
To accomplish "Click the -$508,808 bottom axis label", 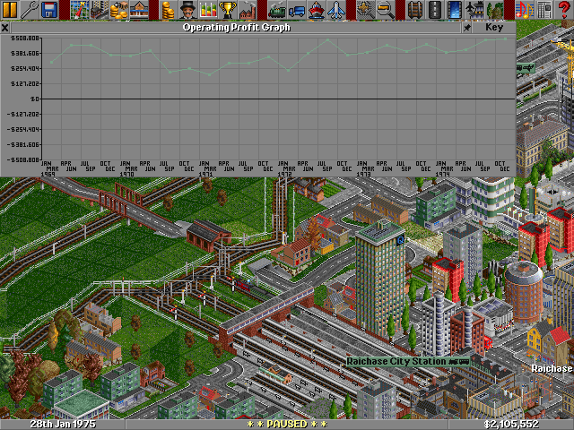I will click(x=22, y=159).
